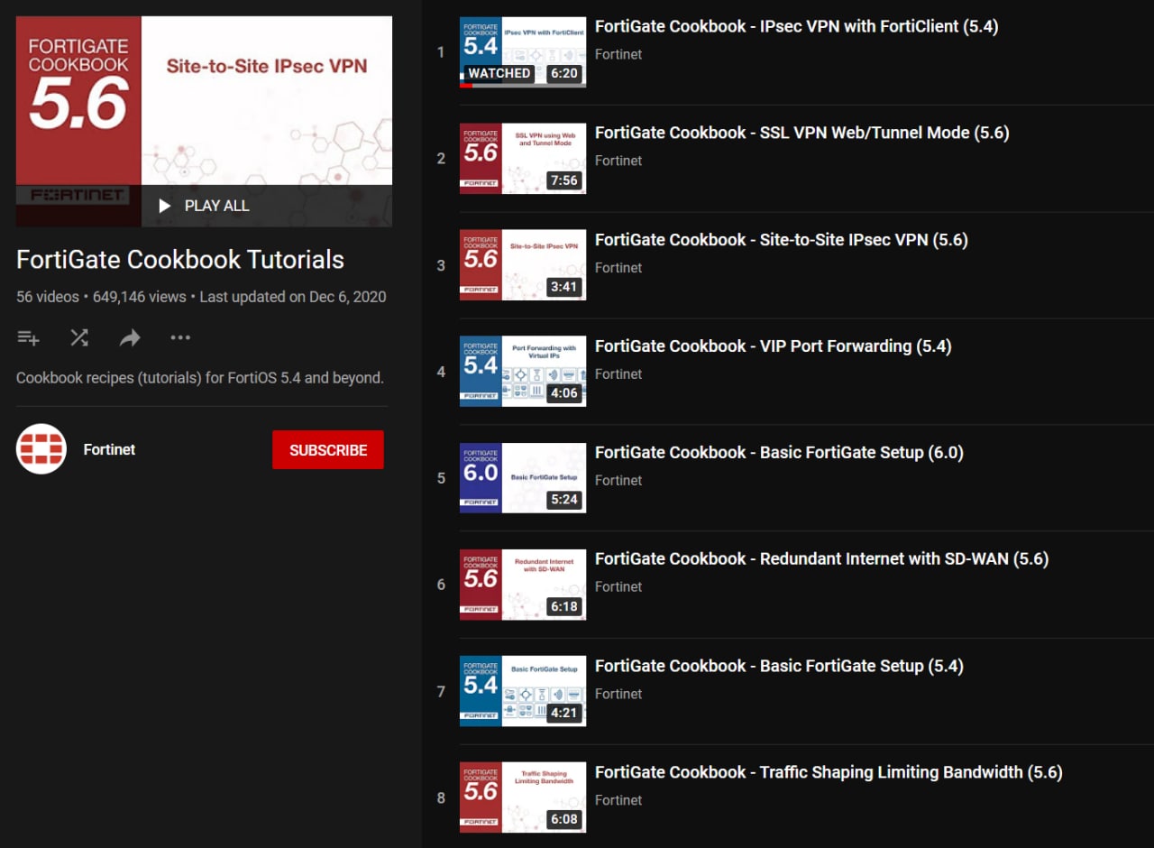
Task: Click Fortinet under Site-to-Site IPsec VPN video
Action: coord(618,268)
